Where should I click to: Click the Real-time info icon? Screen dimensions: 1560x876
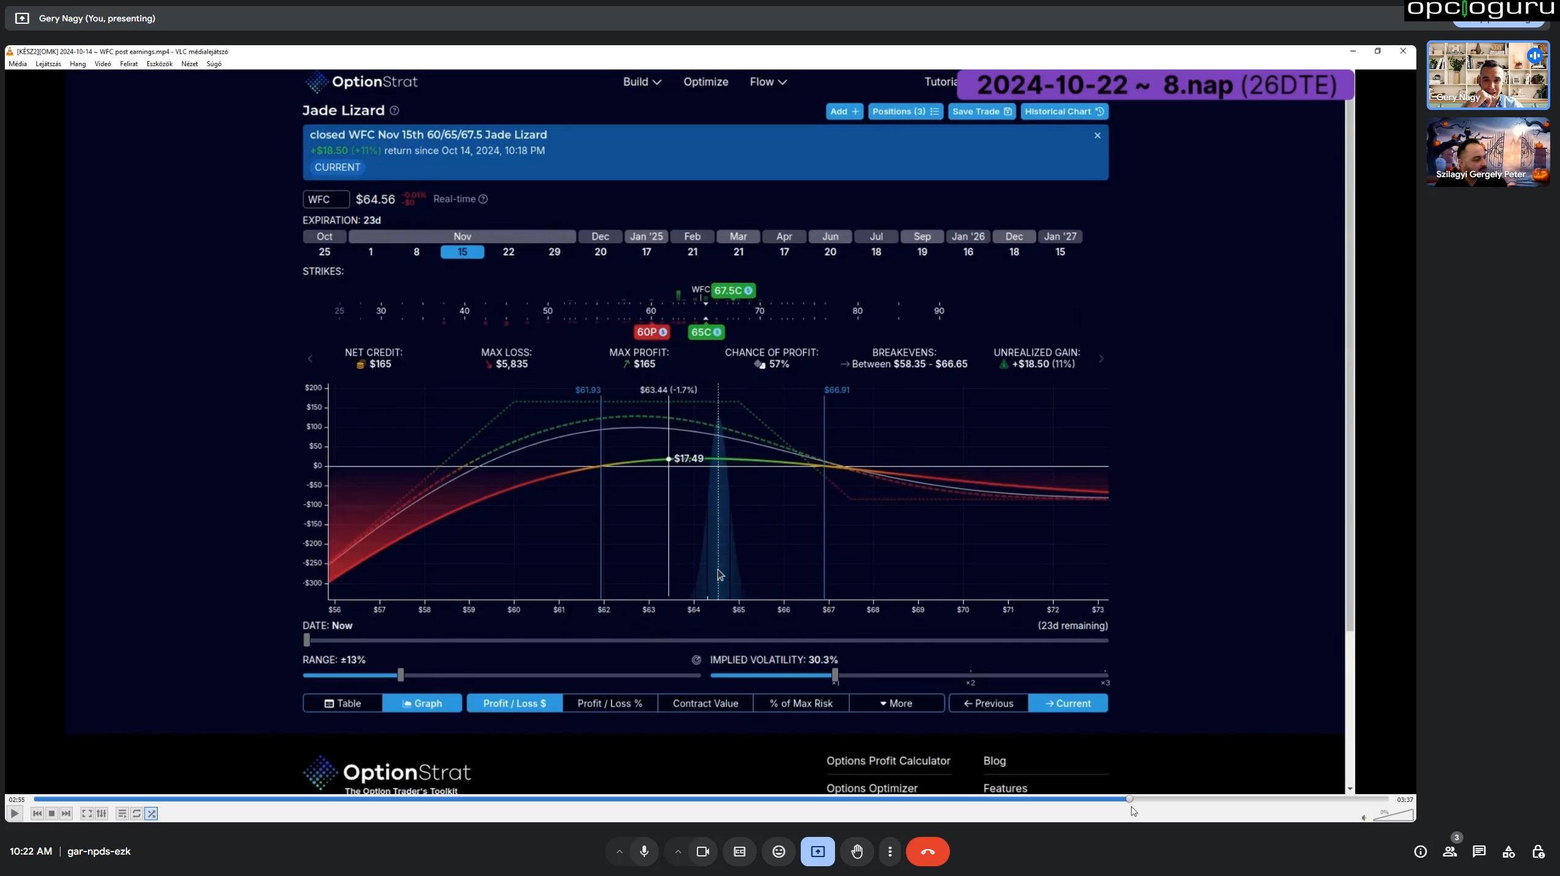[483, 199]
